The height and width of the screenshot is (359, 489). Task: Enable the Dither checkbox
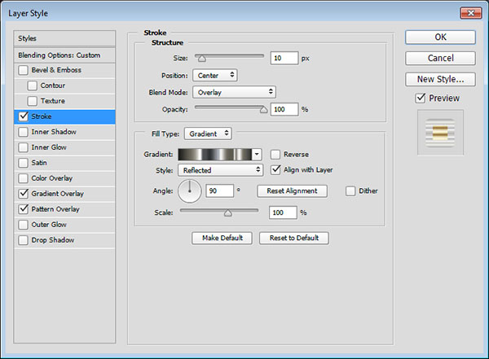point(351,191)
